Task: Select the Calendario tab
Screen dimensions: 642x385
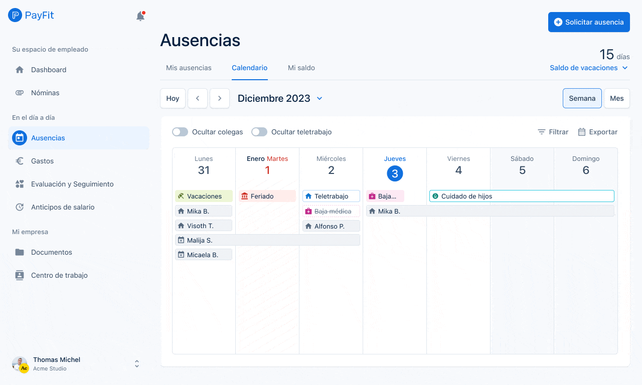Action: [250, 68]
